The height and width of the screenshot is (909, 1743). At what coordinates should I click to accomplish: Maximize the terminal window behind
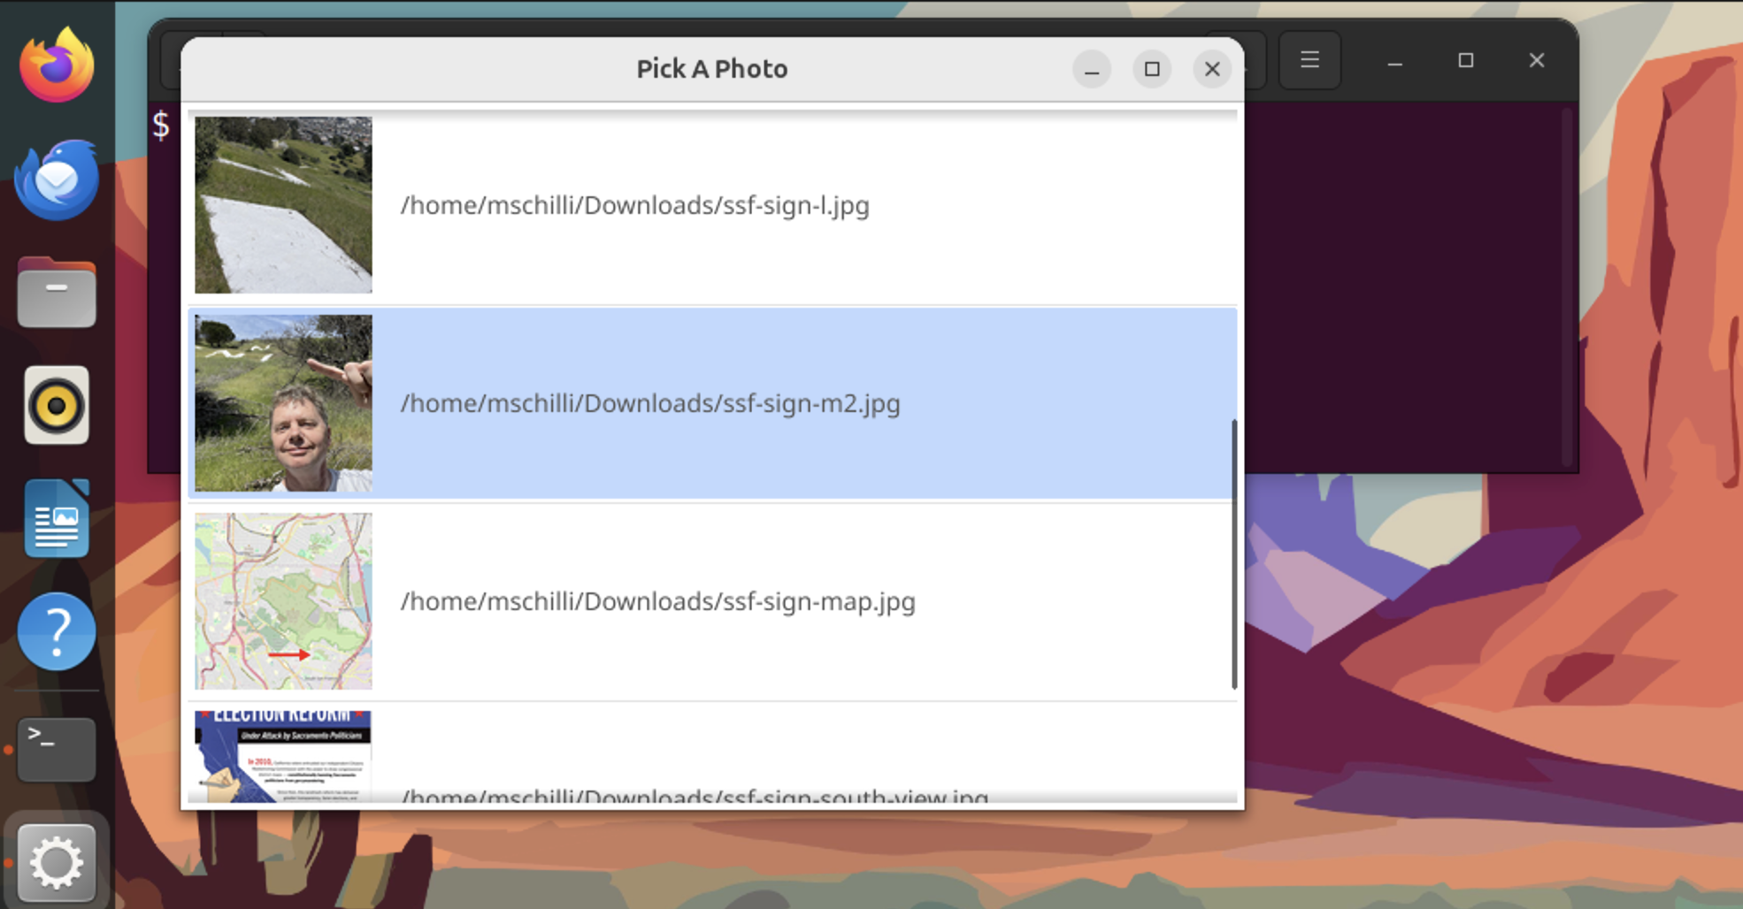(1466, 60)
